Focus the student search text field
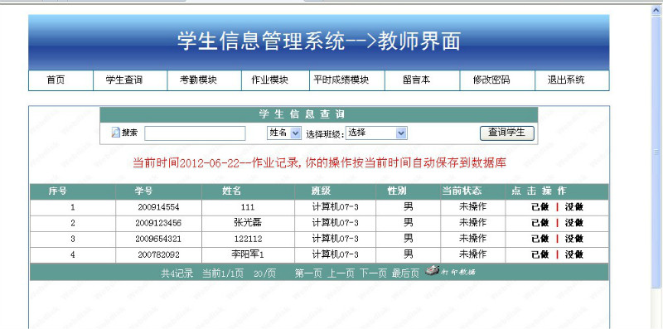The height and width of the screenshot is (329, 663). [x=195, y=133]
